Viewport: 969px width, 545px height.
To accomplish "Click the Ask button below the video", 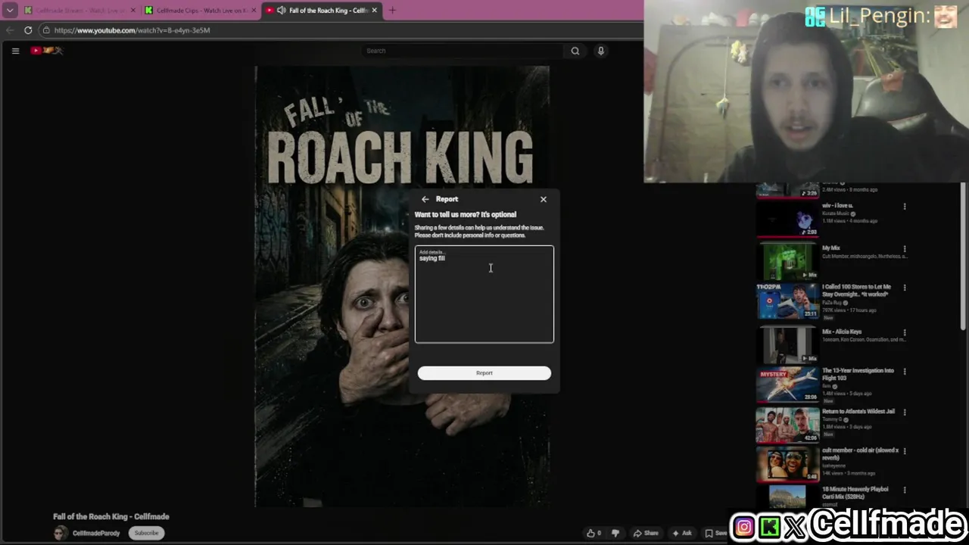I will tap(681, 533).
